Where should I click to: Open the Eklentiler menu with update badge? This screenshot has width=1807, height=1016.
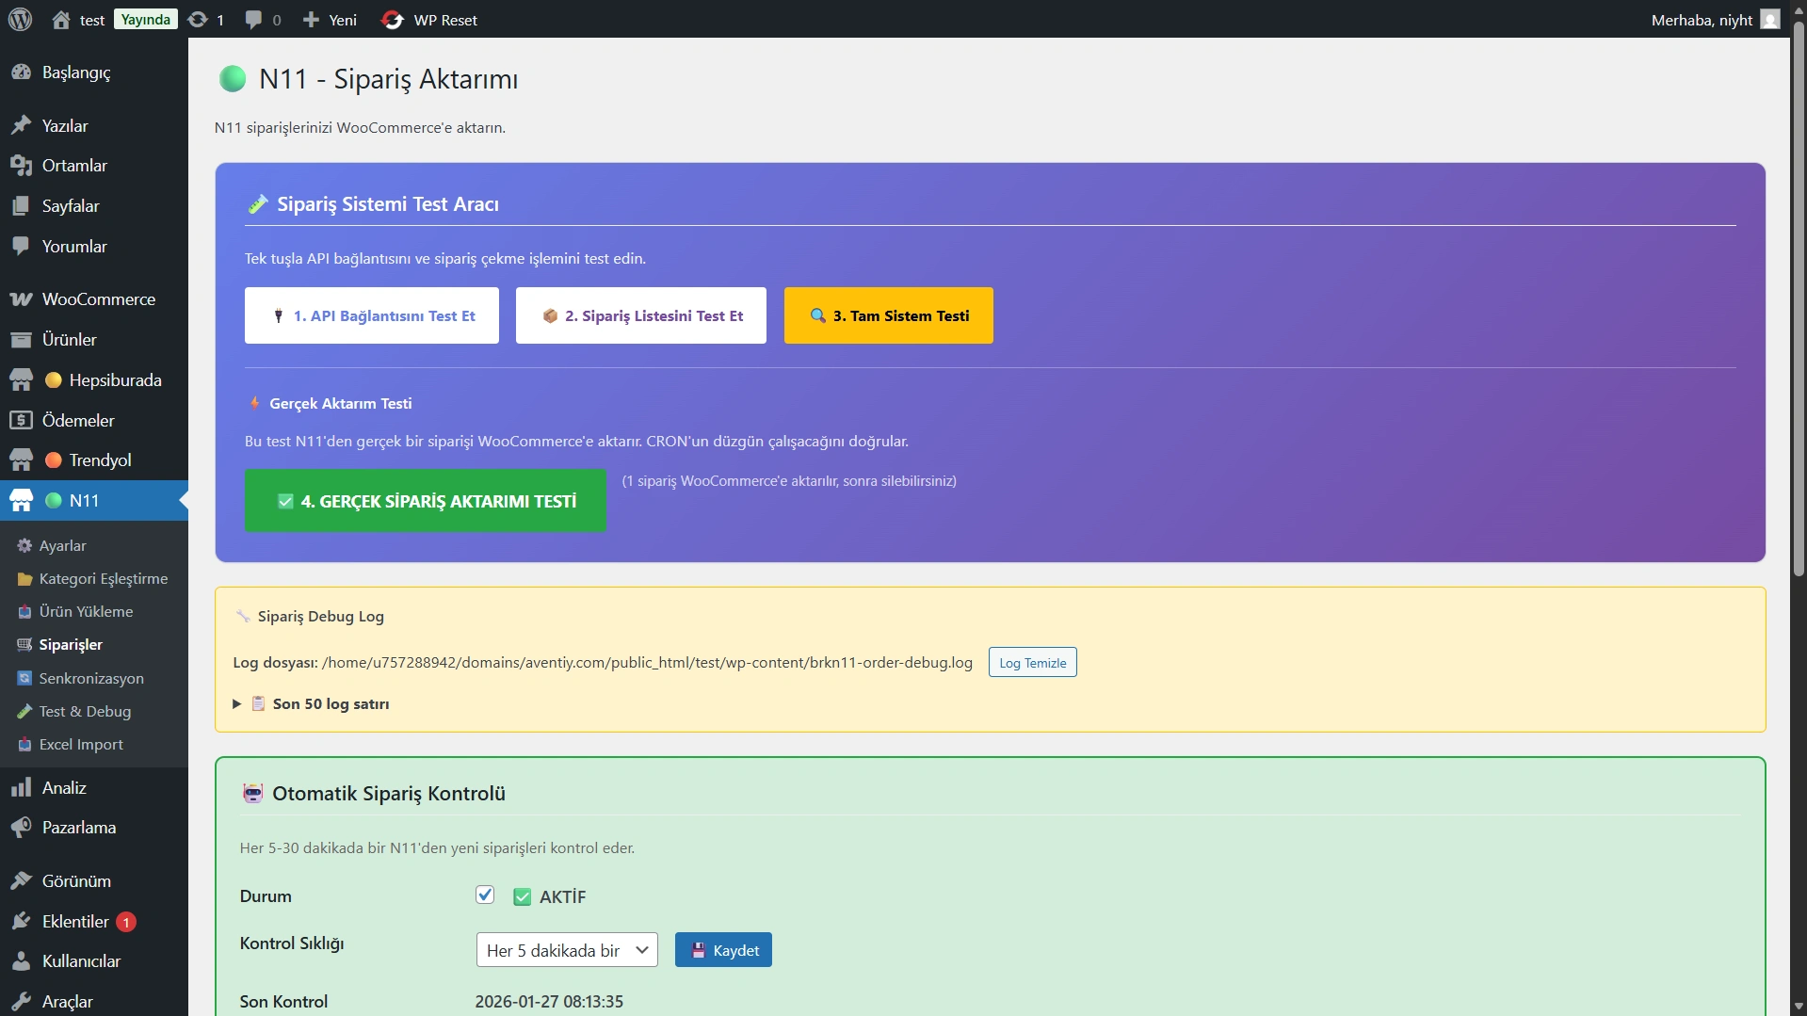coord(75,922)
